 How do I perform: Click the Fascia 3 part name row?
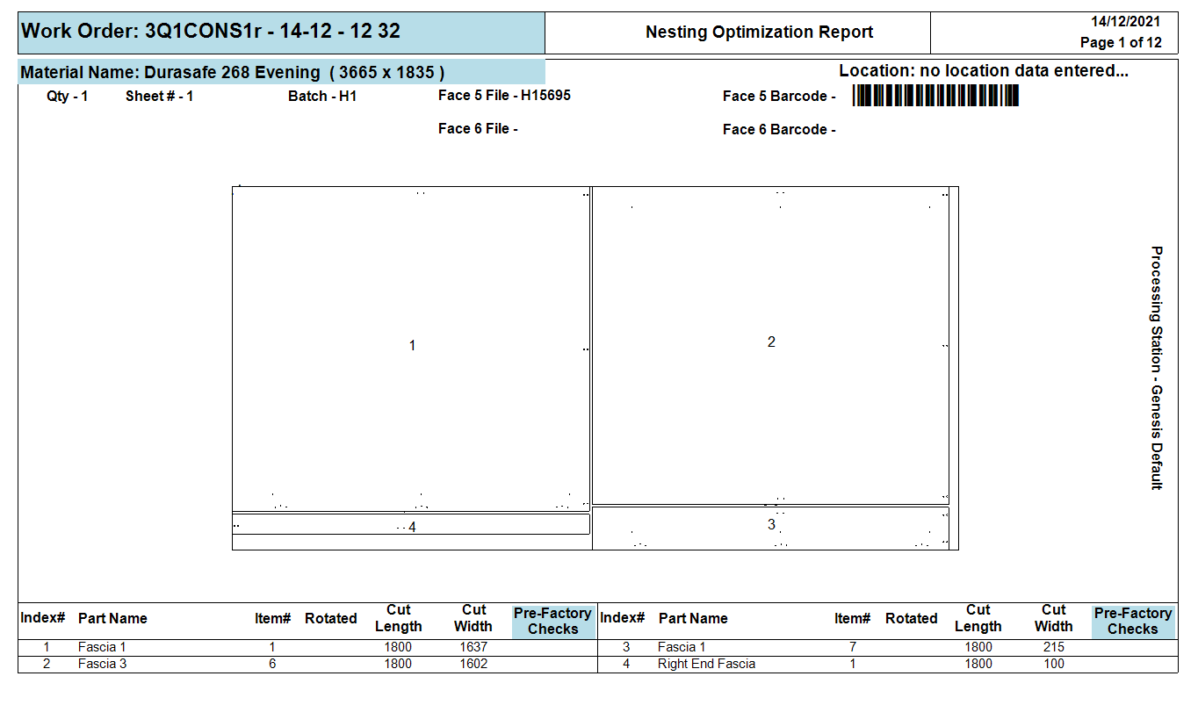[x=103, y=664]
